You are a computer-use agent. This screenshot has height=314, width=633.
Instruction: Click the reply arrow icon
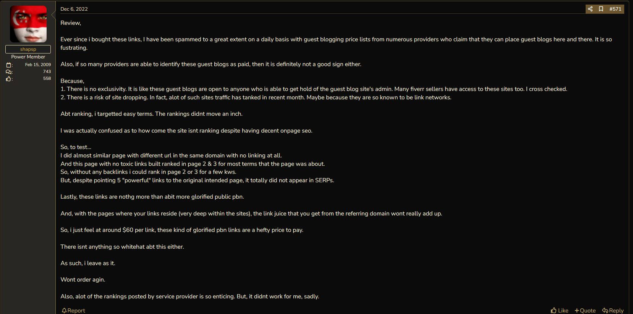pyautogui.click(x=605, y=311)
